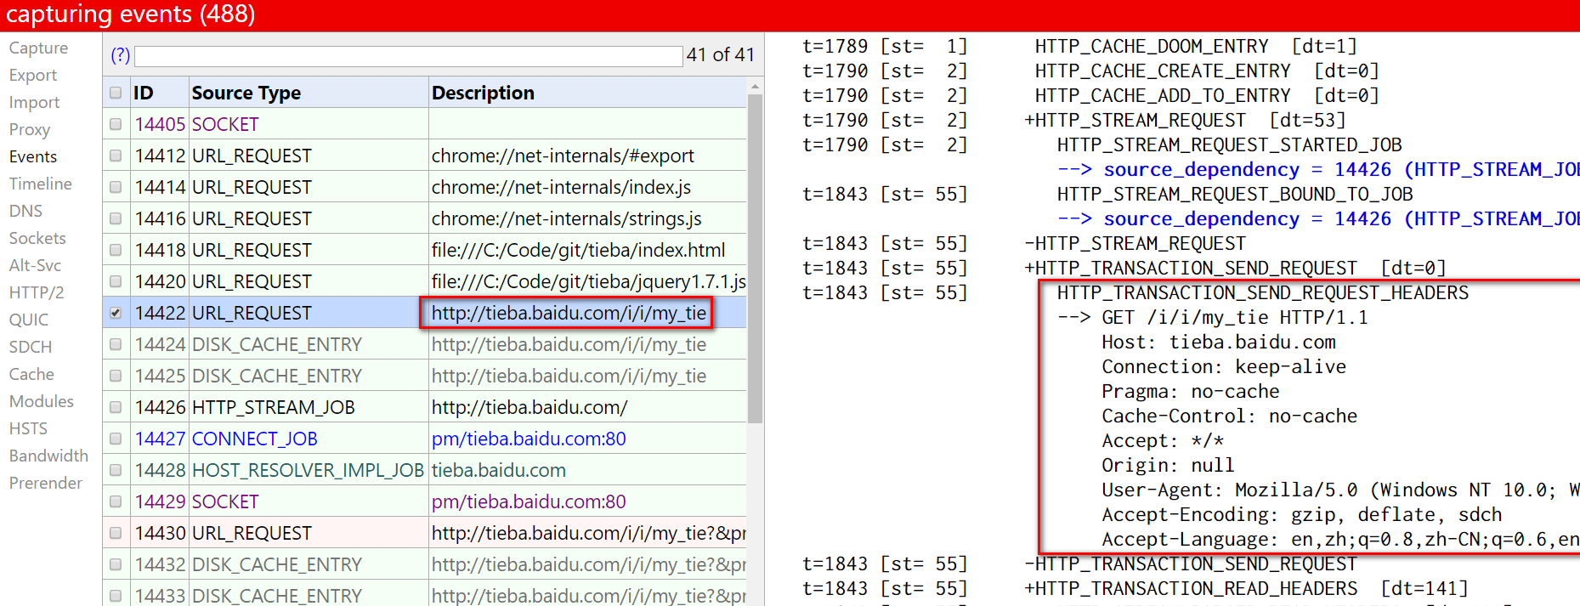Viewport: 1580px width, 606px height.
Task: Open the Bandwidth tab
Action: click(x=48, y=456)
